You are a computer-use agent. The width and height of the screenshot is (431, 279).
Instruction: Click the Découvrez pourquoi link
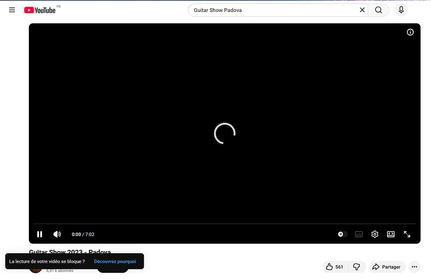point(115,262)
